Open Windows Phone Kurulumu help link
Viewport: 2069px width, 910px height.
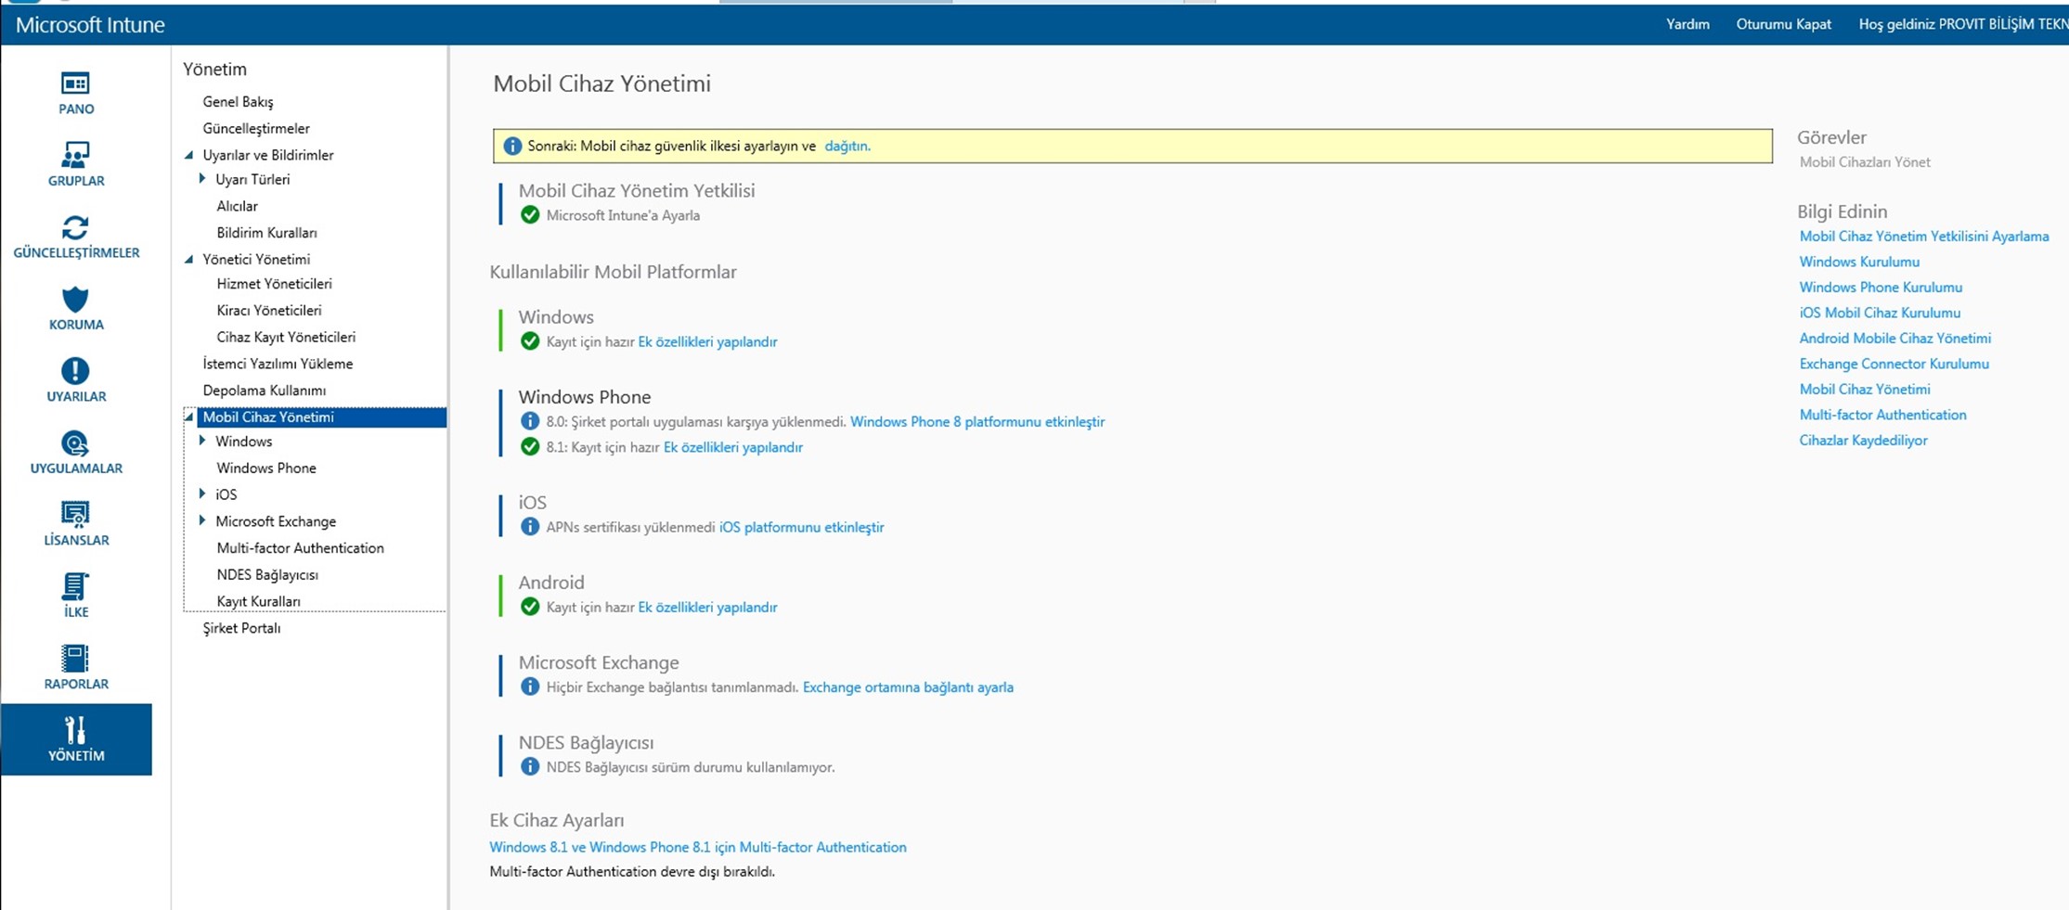(x=1881, y=288)
